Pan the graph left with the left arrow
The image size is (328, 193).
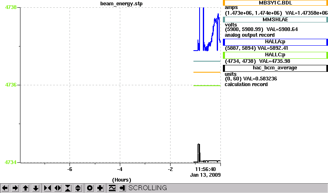click(5, 188)
